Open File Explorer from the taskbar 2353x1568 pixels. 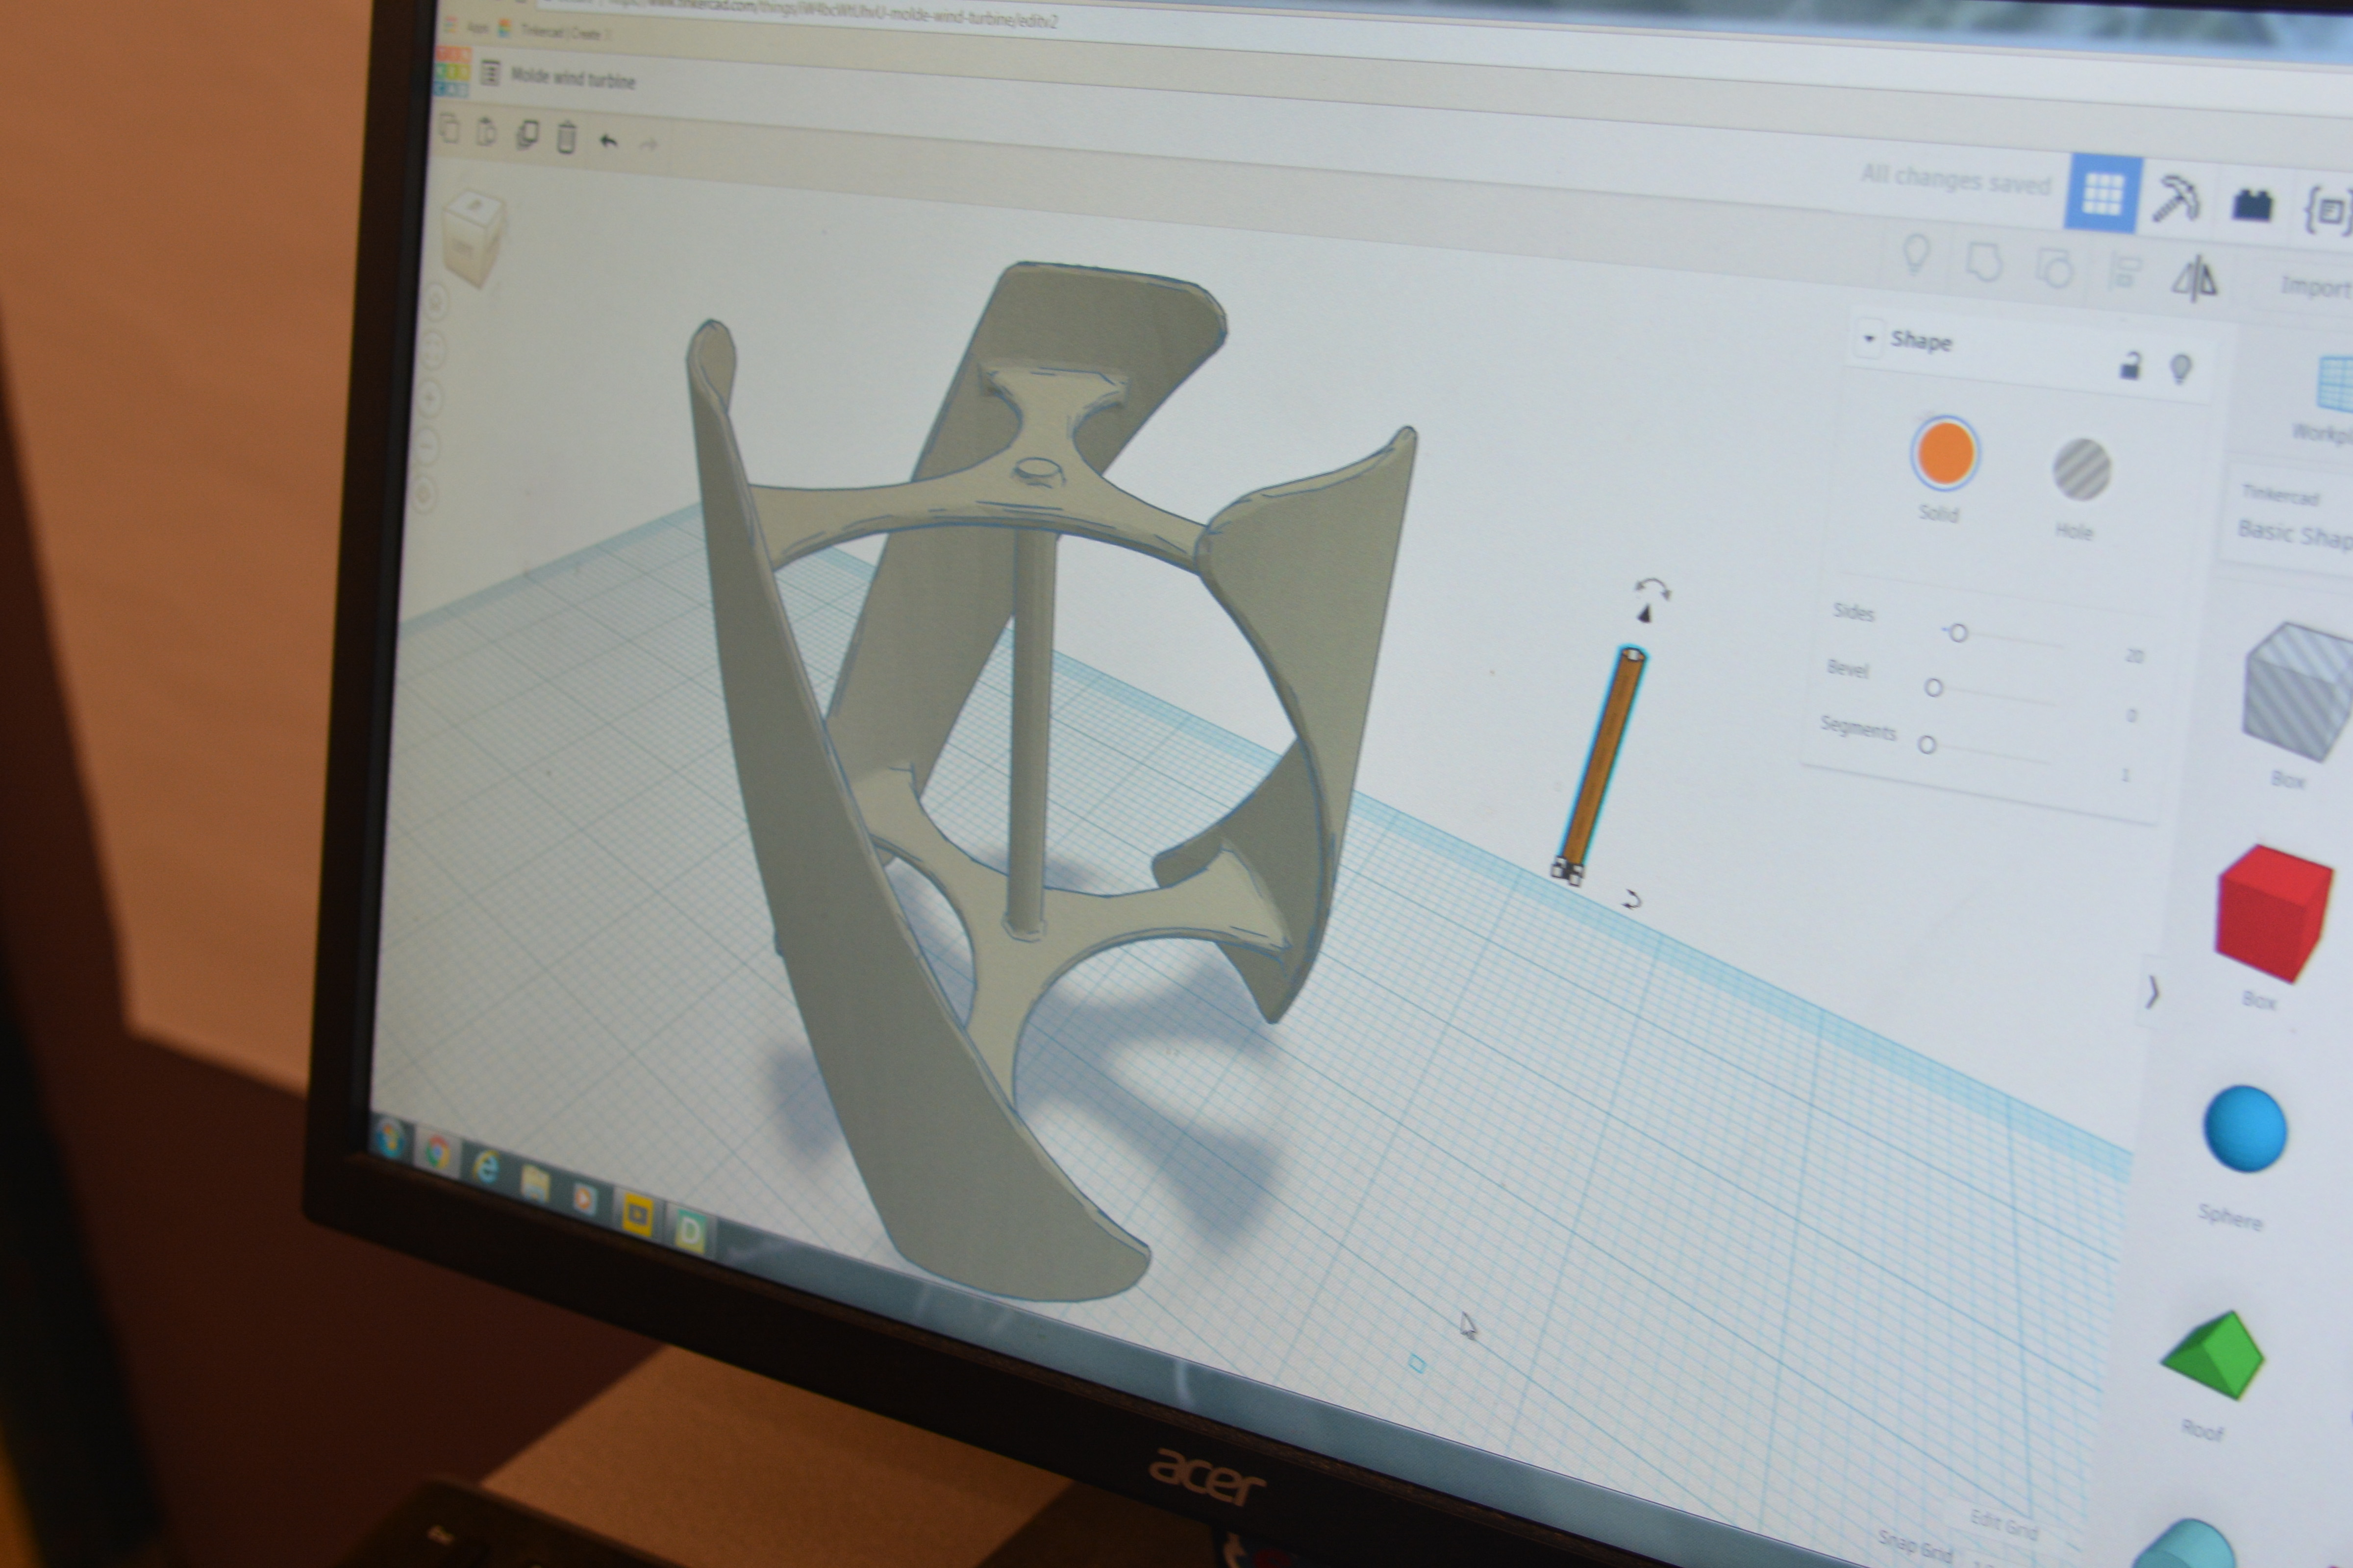(535, 1183)
